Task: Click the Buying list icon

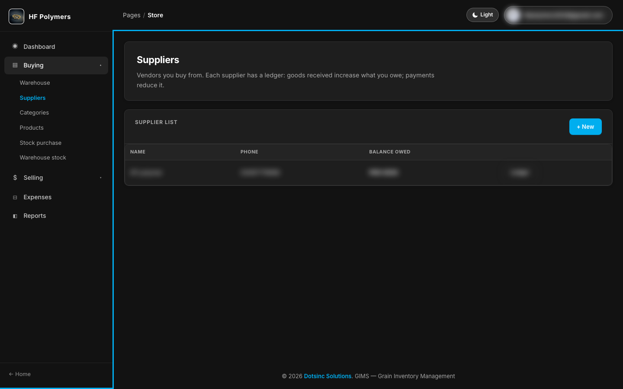Action: point(15,65)
